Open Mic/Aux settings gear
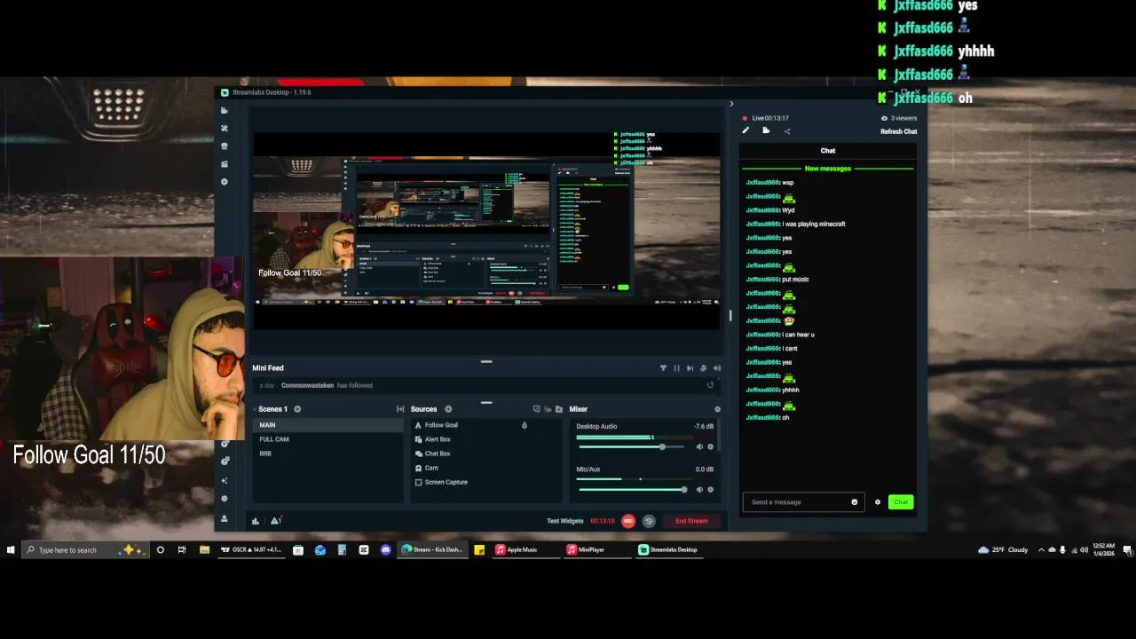This screenshot has height=639, width=1136. [710, 489]
